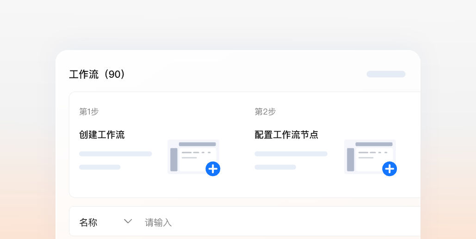Select the 第2步 step label
The height and width of the screenshot is (239, 476).
[265, 112]
